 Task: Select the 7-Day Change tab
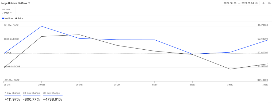(12, 93)
